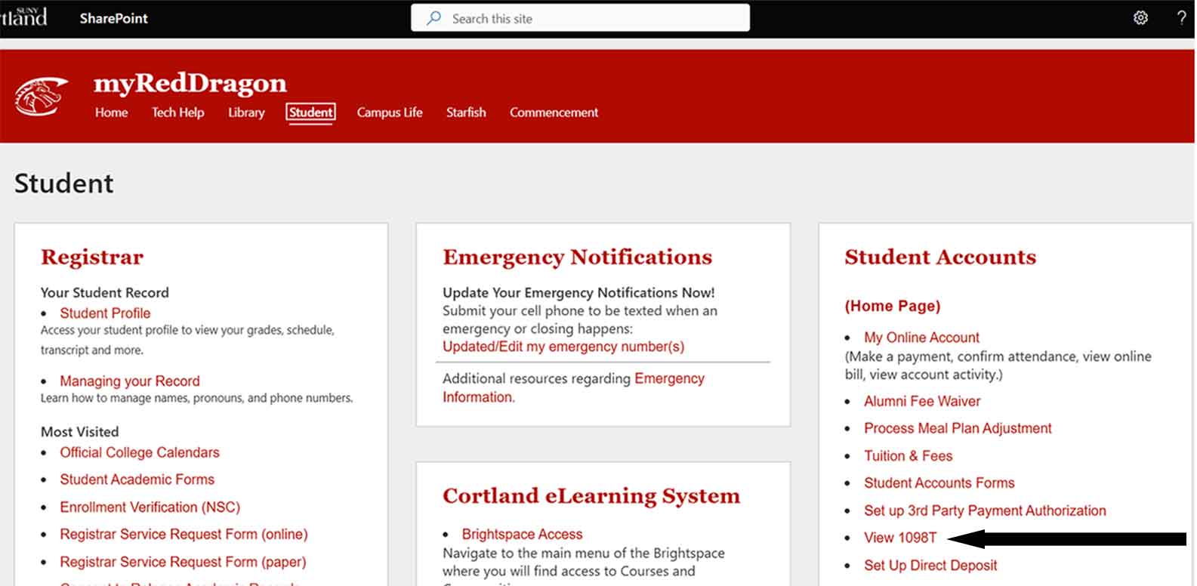Open the My Online Account link

[921, 338]
